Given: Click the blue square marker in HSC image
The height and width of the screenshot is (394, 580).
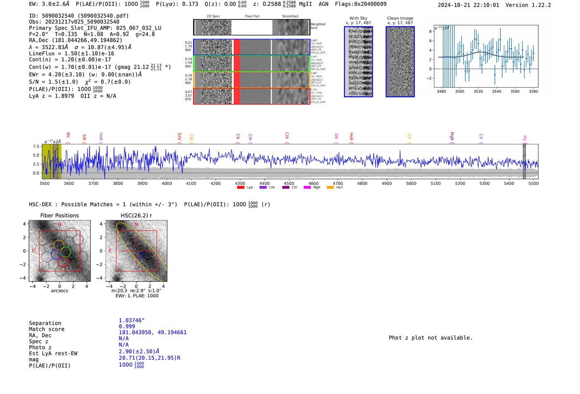Looking at the screenshot, I should pyautogui.click(x=142, y=256).
